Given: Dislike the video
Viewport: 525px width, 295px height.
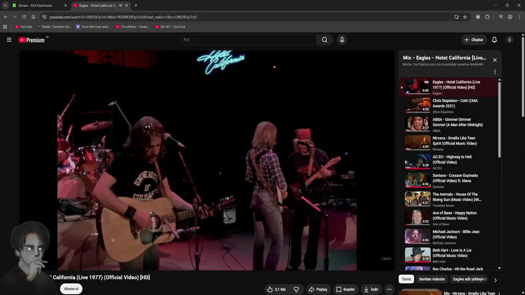Looking at the screenshot, I should (296, 289).
